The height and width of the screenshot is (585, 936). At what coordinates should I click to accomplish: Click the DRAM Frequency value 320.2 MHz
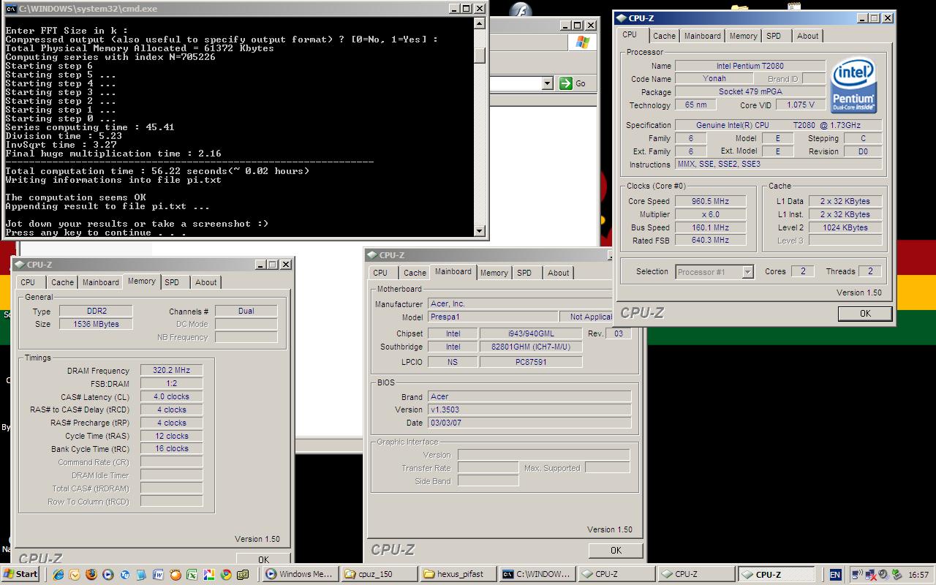pyautogui.click(x=171, y=371)
